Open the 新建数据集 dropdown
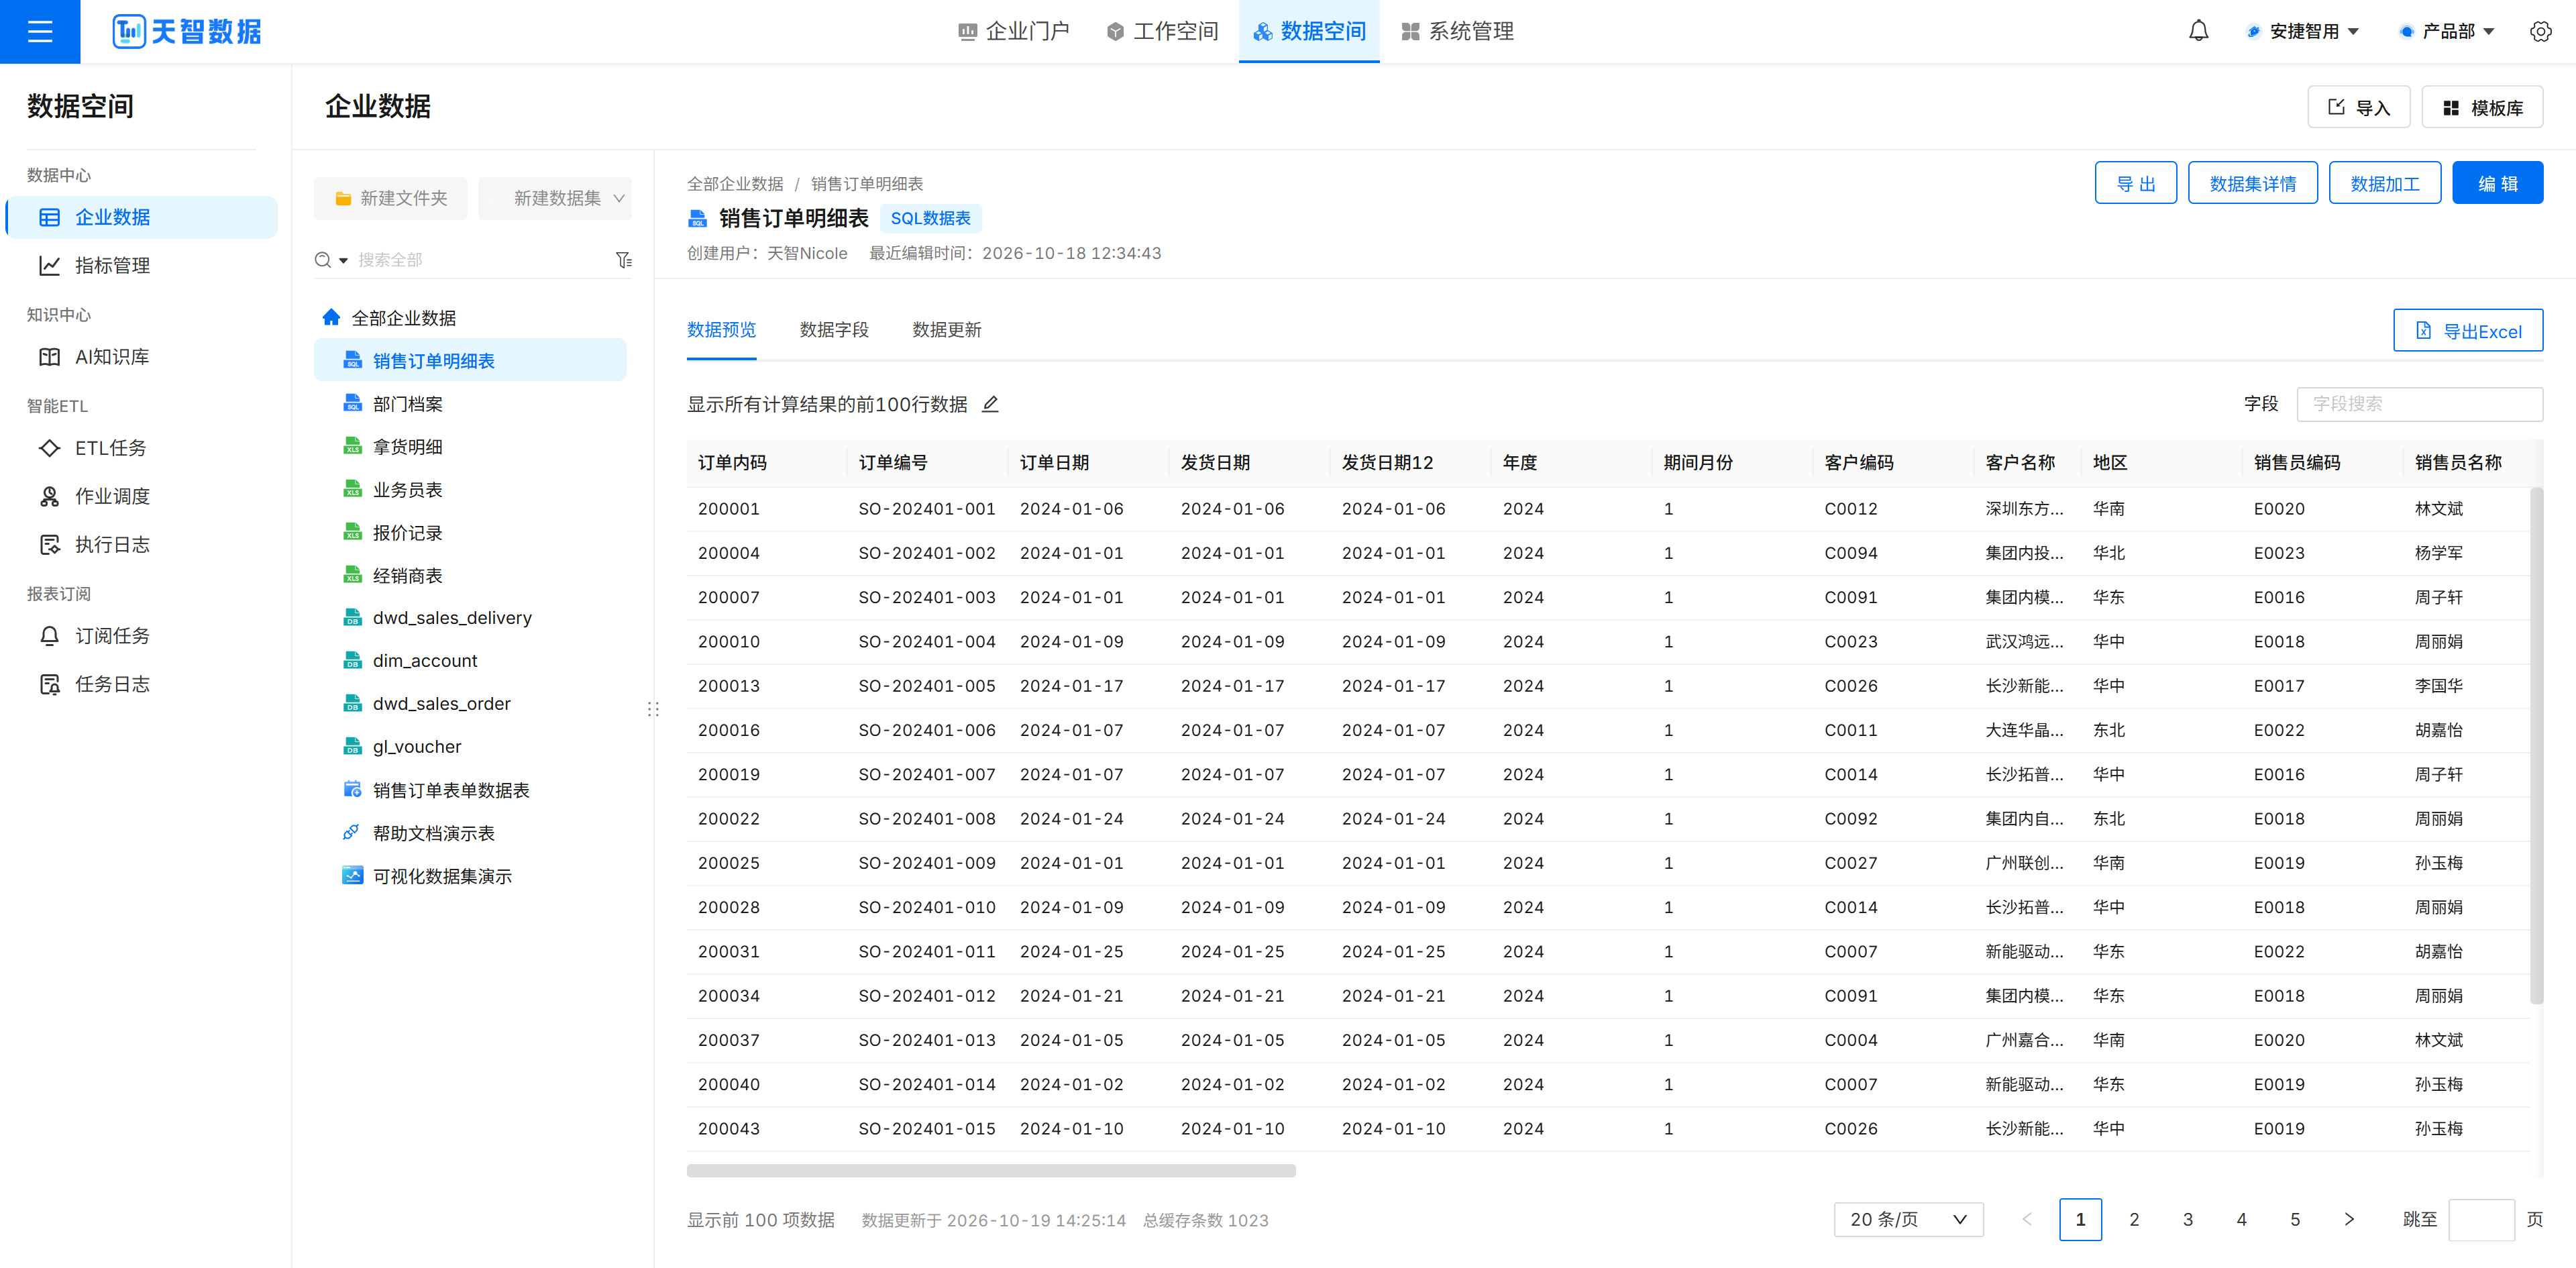The width and height of the screenshot is (2576, 1268). pyautogui.click(x=555, y=198)
